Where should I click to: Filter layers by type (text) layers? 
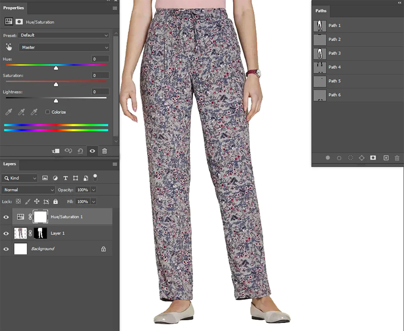click(x=66, y=178)
